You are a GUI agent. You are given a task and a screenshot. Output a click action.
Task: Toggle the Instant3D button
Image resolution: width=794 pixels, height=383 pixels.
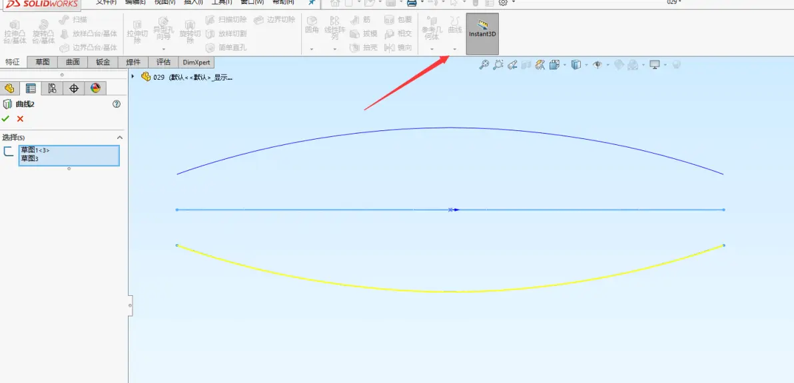[x=482, y=34]
